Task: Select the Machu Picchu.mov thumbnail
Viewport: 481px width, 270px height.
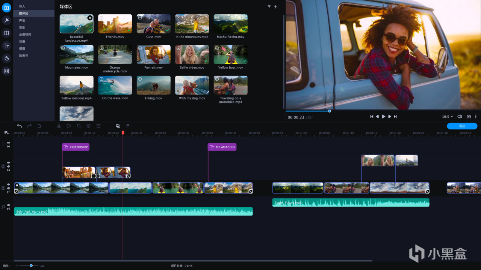Action: tap(230, 24)
